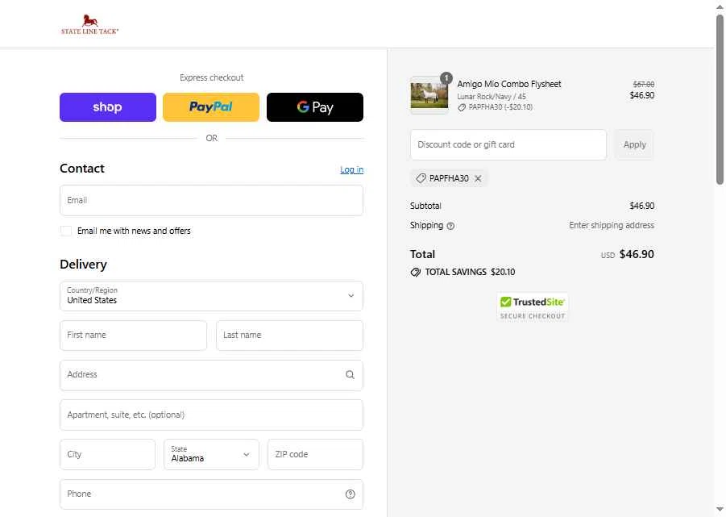Click the TrustedSite secure checkout badge
Image resolution: width=726 pixels, height=517 pixels.
[532, 306]
